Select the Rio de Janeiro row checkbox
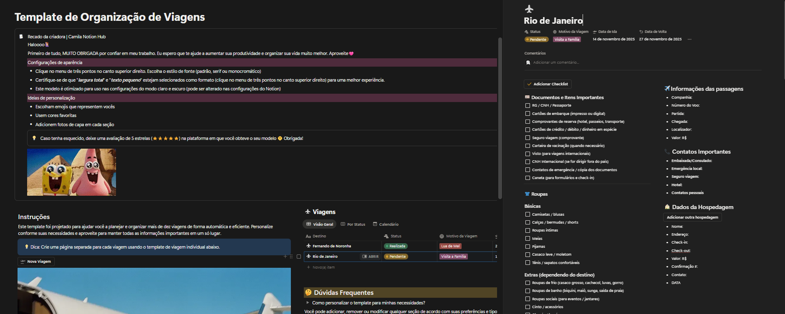The image size is (785, 314). click(x=298, y=257)
